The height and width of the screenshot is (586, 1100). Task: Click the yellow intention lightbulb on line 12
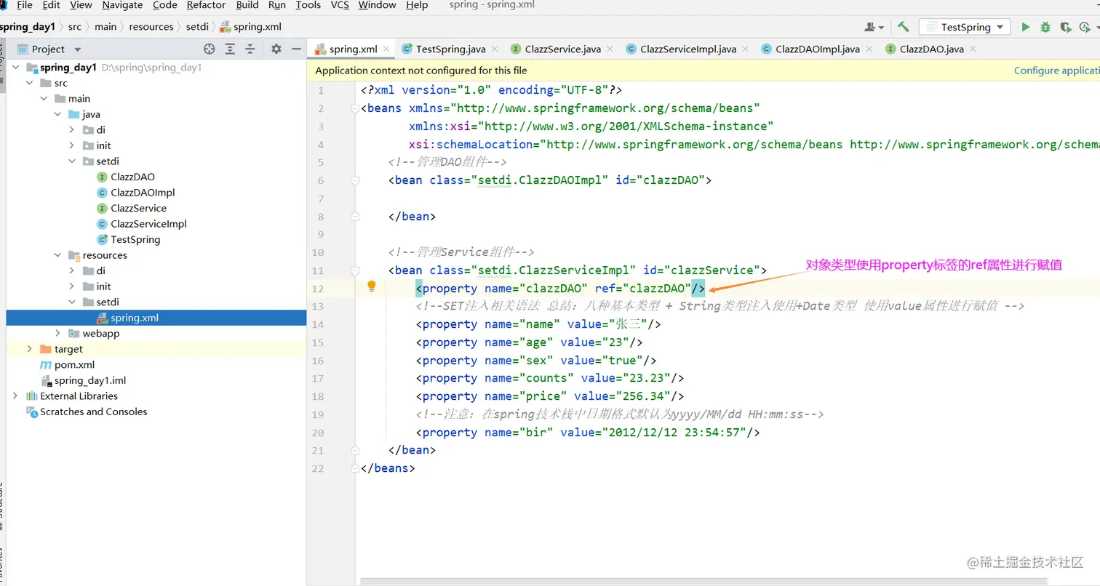pyautogui.click(x=371, y=286)
